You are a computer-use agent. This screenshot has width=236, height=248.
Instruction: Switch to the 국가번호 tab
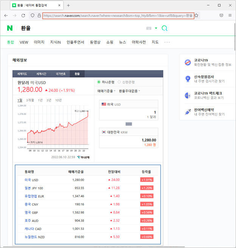(61, 74)
